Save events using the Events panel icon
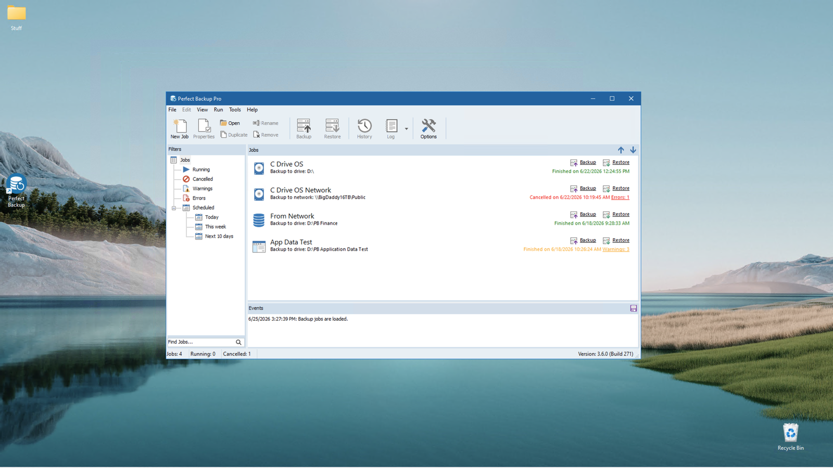Image resolution: width=833 pixels, height=468 pixels. pyautogui.click(x=634, y=308)
